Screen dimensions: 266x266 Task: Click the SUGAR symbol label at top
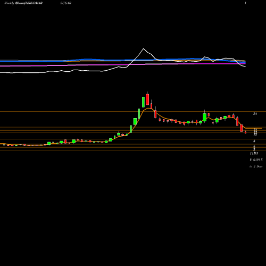tap(65, 3)
